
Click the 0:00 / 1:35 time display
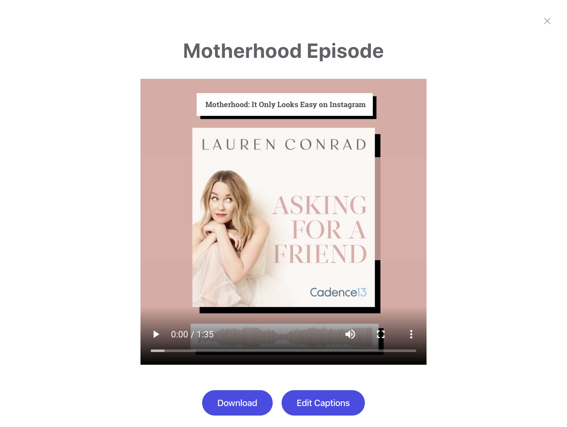coord(192,334)
